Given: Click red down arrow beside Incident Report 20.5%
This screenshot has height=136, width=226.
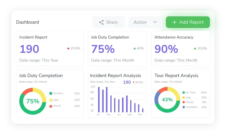Looking at the screenshot, I should click(x=68, y=48).
